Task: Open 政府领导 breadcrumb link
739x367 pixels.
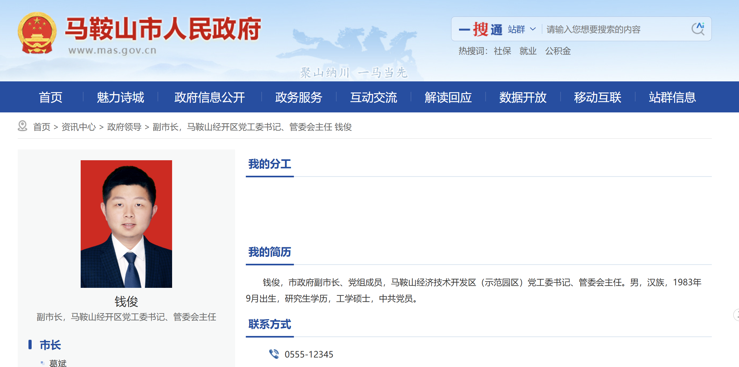Action: [x=124, y=127]
